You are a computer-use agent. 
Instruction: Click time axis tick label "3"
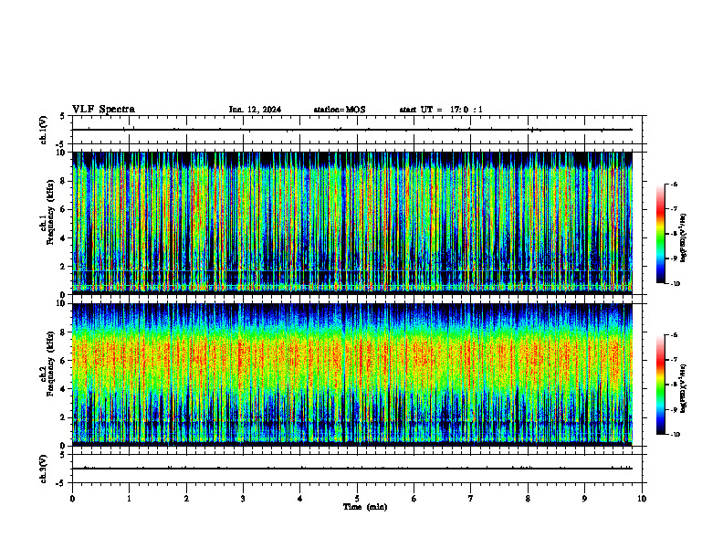pos(243,499)
